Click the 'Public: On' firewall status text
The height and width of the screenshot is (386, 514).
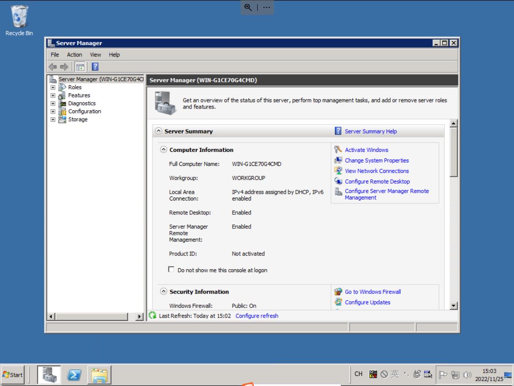click(x=244, y=305)
